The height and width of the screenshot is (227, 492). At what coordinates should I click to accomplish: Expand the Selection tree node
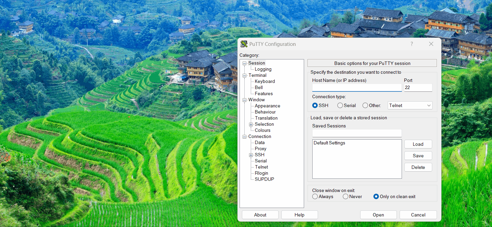251,124
